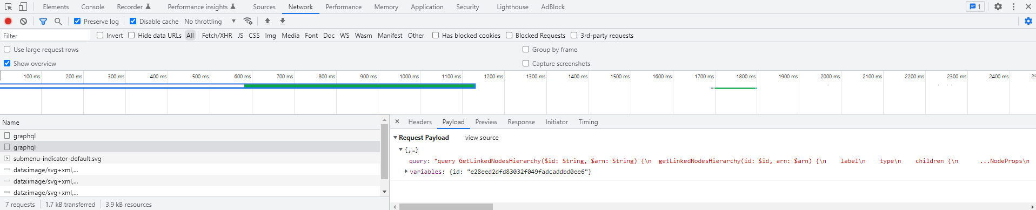Click view source link

482,138
